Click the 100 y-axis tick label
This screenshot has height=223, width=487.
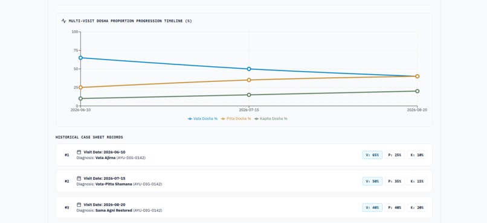74,31
